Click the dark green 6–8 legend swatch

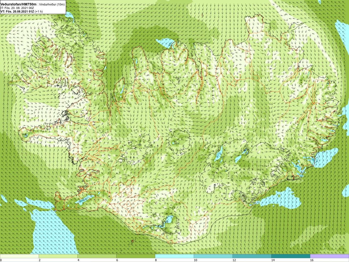click(x=136, y=256)
